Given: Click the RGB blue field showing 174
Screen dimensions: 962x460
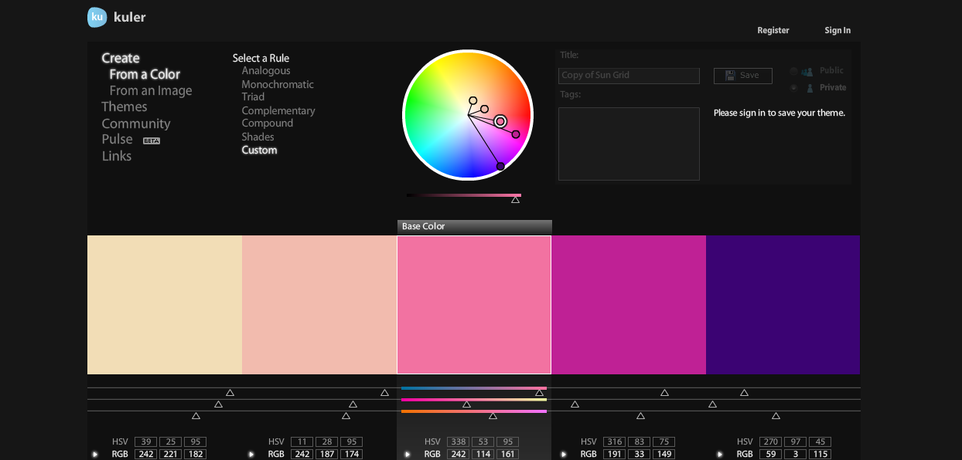Looking at the screenshot, I should 351,455.
